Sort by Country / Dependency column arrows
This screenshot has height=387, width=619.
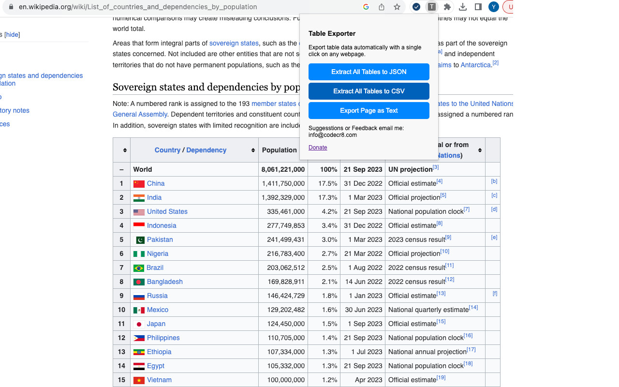(x=253, y=150)
